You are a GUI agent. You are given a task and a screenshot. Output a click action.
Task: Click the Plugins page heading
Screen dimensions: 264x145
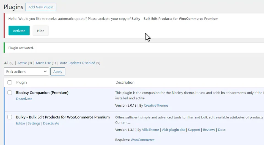(13, 7)
